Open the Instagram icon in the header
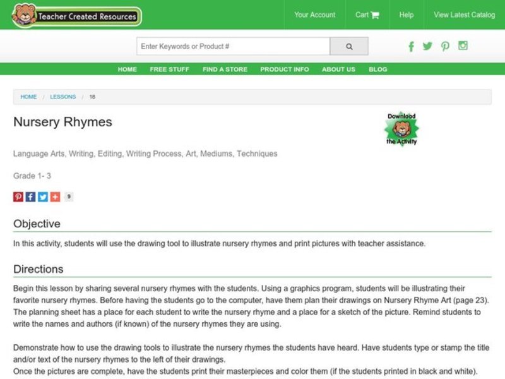 pyautogui.click(x=462, y=46)
